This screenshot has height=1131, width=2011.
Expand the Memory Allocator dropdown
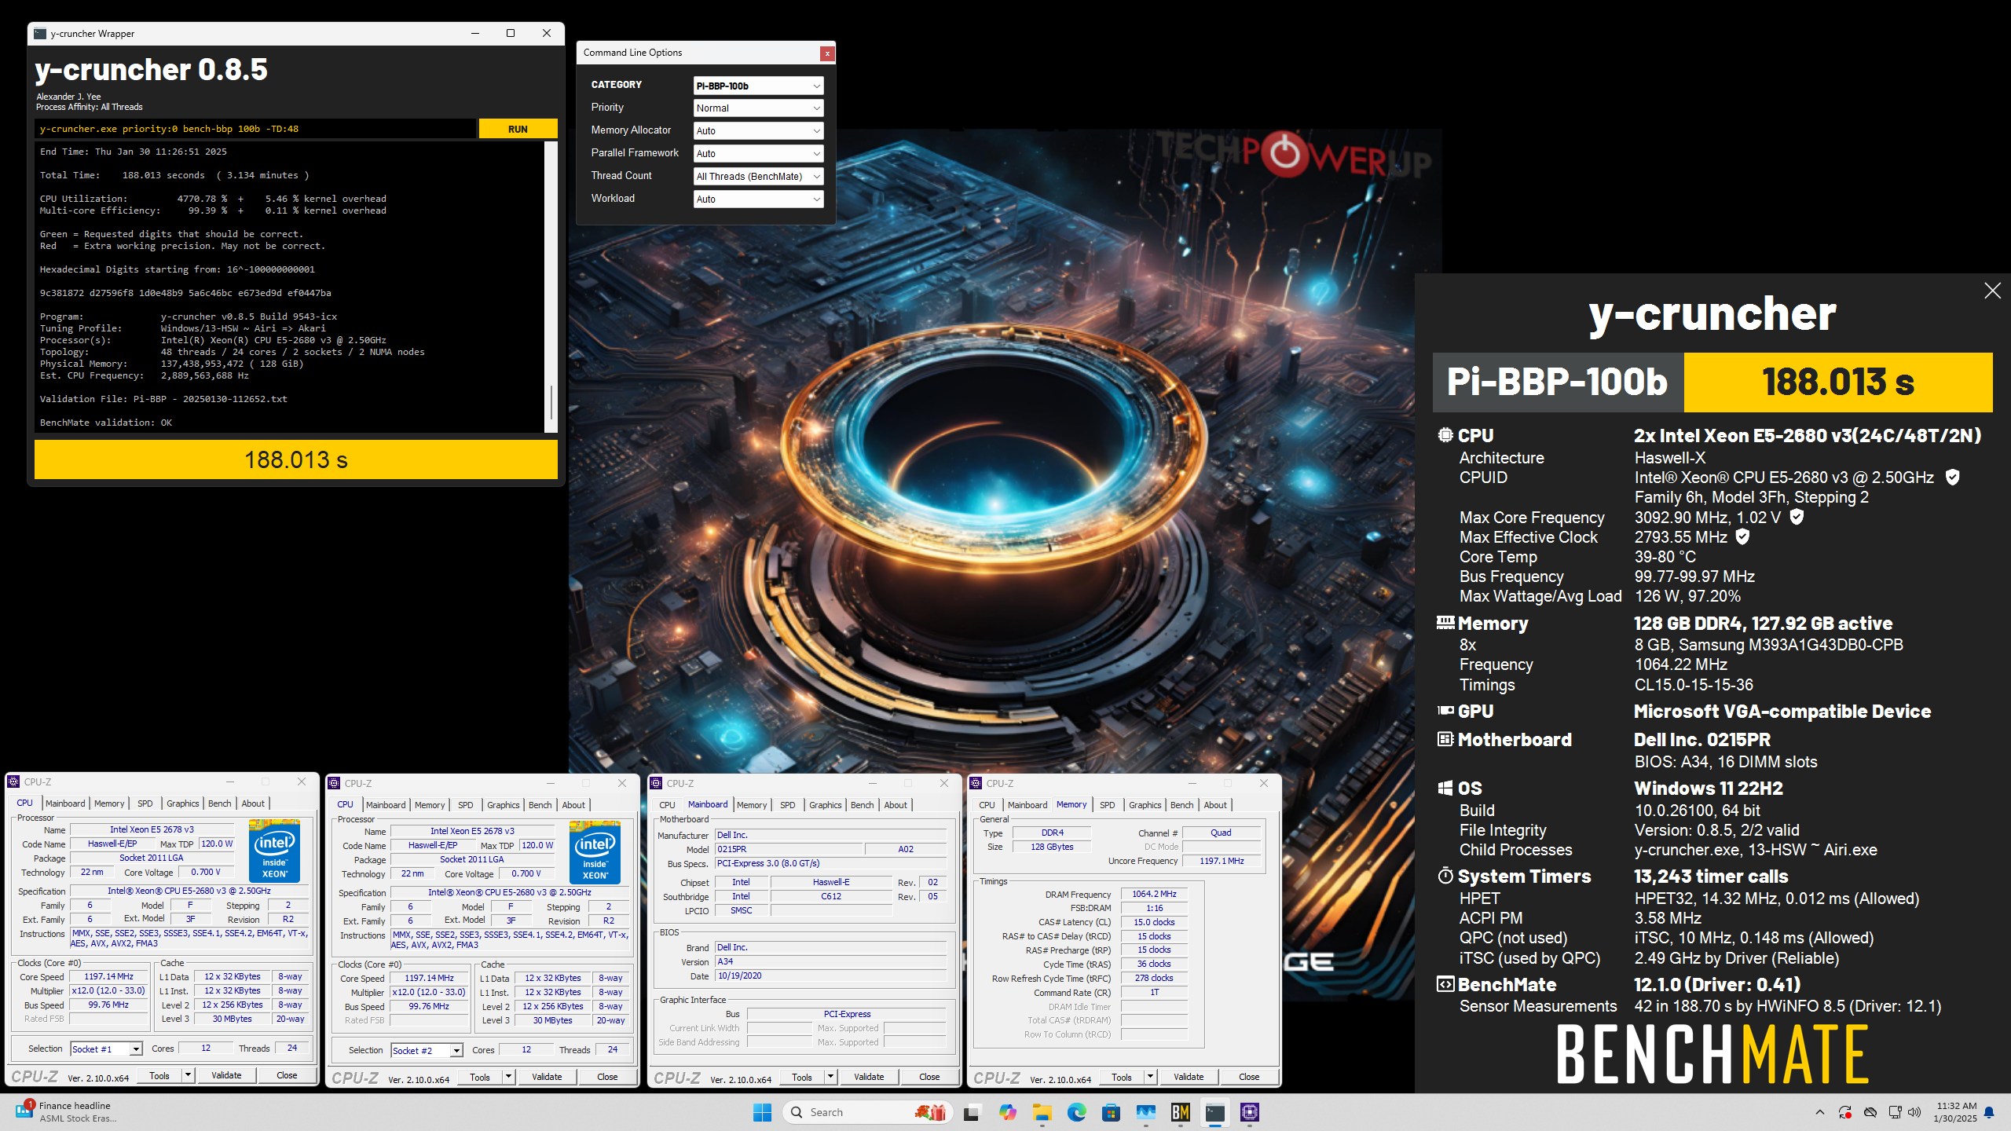pyautogui.click(x=758, y=131)
